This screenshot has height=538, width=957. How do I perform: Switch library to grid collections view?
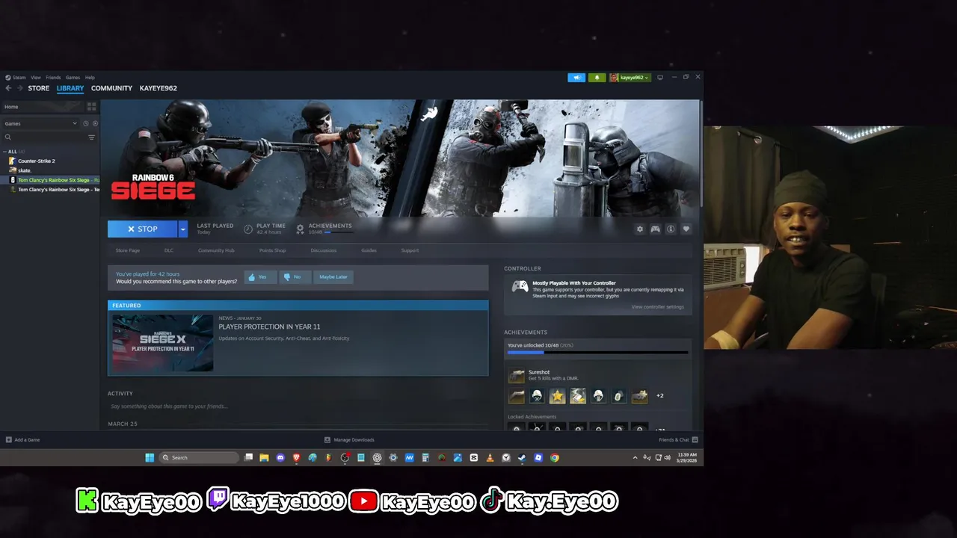(x=92, y=107)
